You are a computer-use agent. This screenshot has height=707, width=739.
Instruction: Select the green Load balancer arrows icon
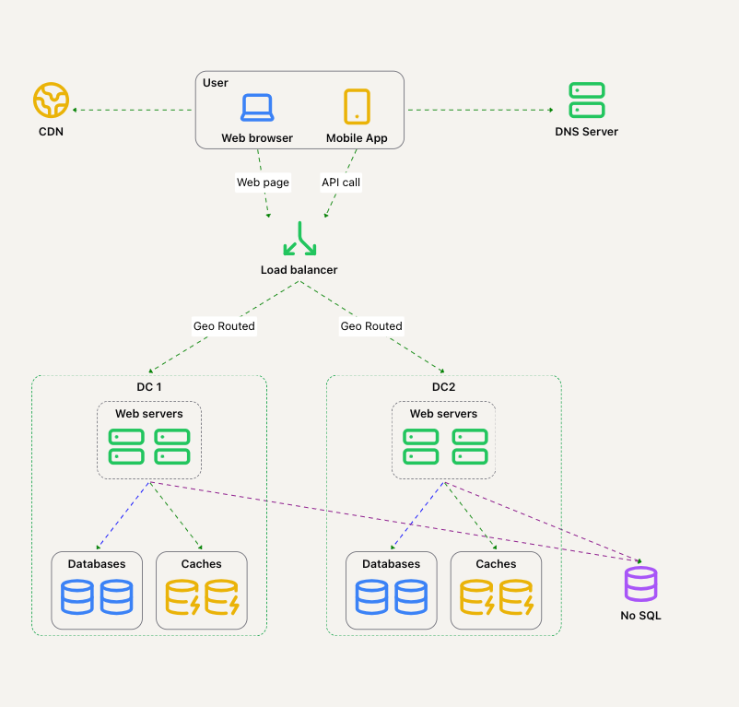(x=299, y=240)
